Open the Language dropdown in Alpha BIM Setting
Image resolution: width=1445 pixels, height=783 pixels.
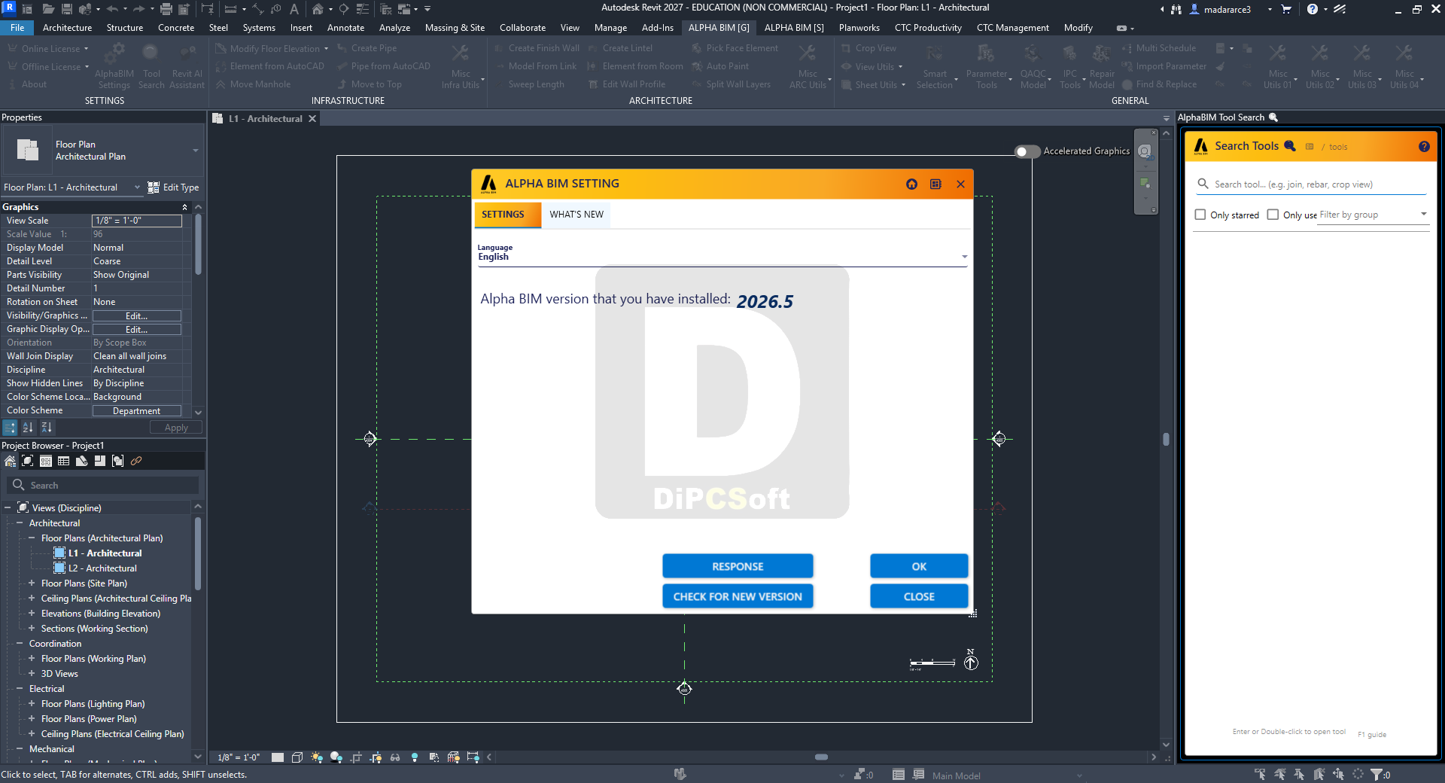pos(722,257)
